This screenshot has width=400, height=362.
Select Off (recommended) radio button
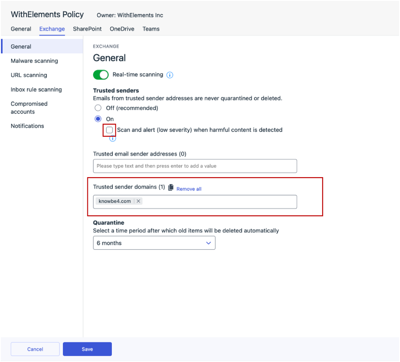98,108
